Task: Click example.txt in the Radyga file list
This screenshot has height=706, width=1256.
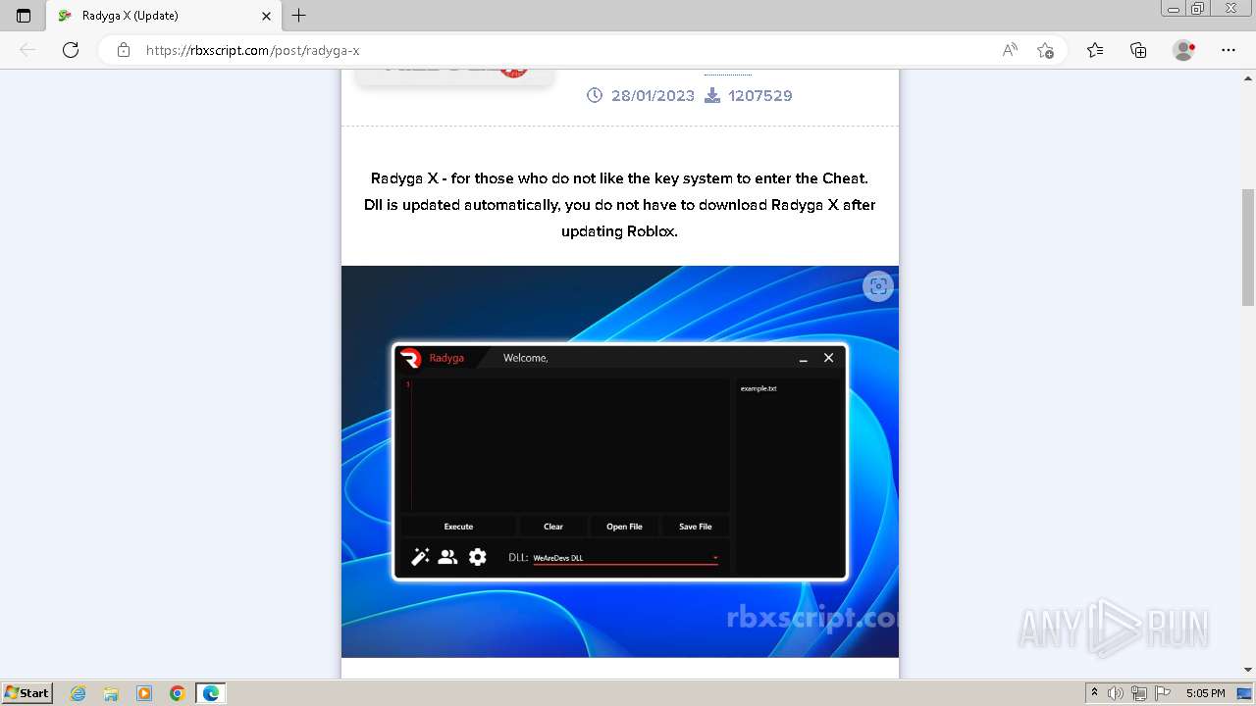Action: coord(759,388)
